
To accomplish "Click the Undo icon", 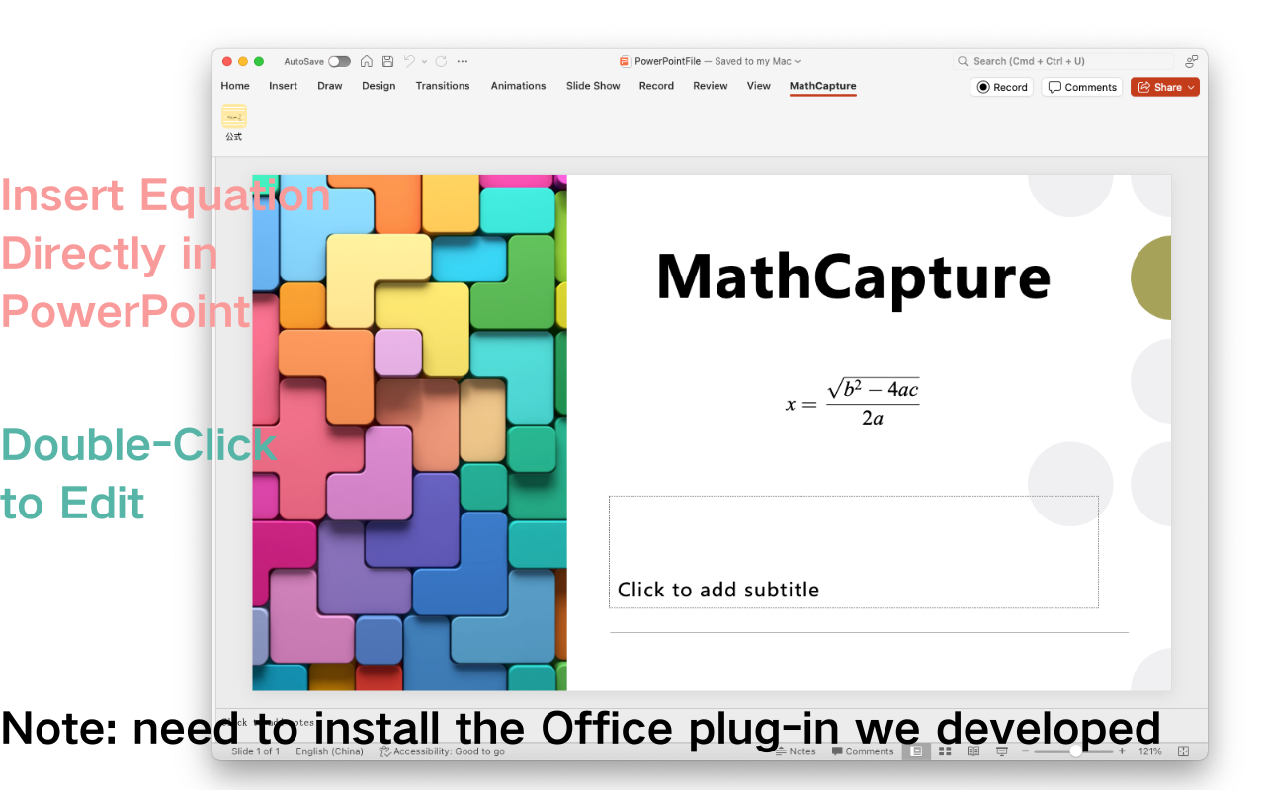I will pos(408,60).
